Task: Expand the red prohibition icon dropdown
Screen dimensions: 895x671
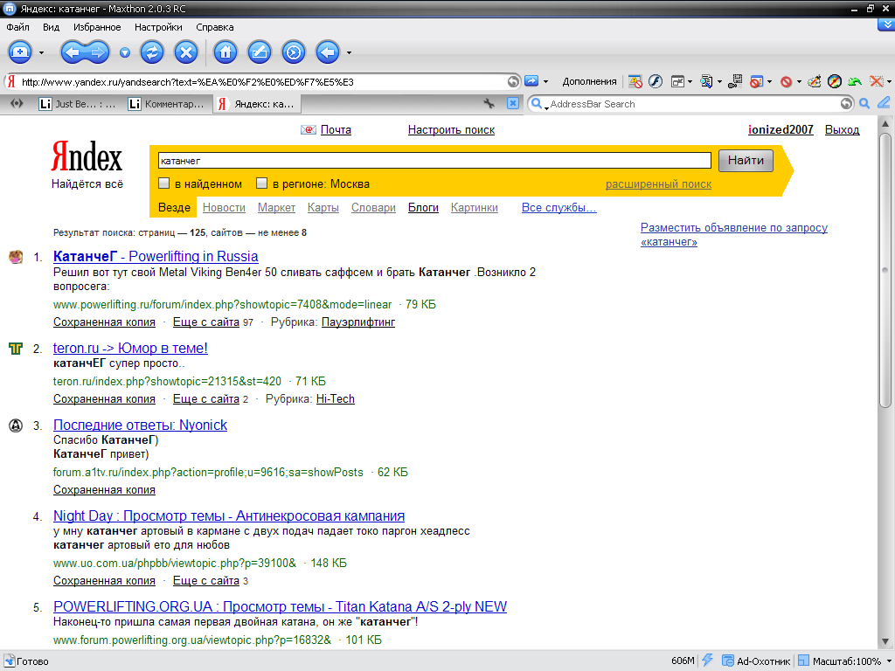Action: [x=799, y=81]
